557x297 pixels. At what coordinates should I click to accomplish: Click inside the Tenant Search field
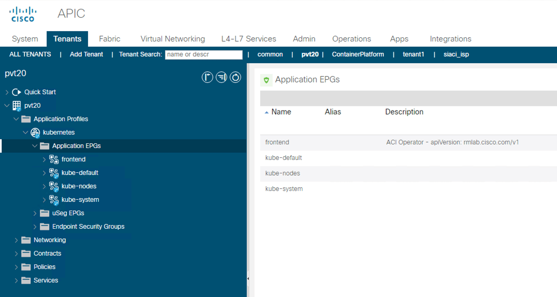click(x=203, y=55)
